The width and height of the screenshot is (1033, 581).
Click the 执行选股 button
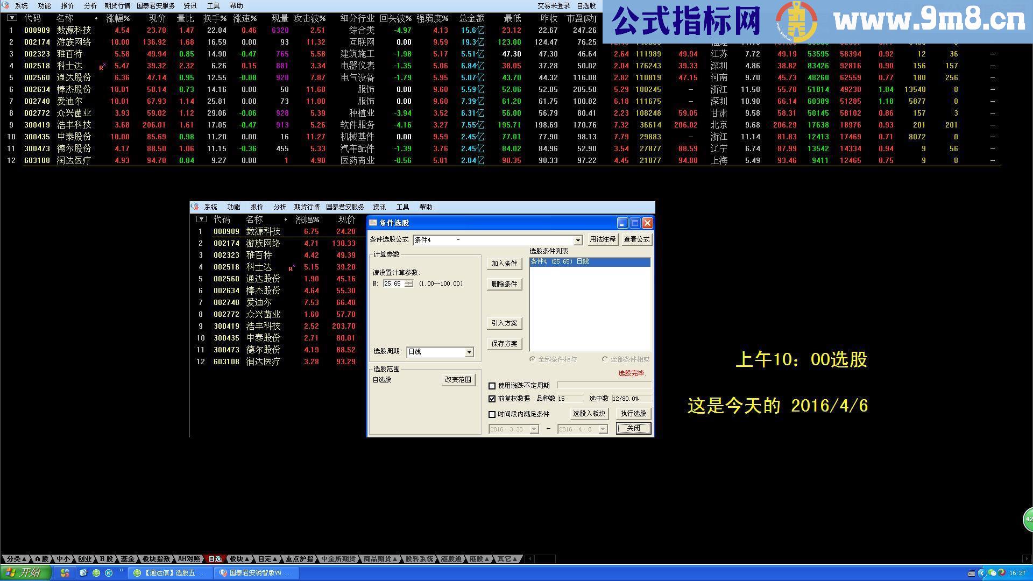tap(633, 414)
